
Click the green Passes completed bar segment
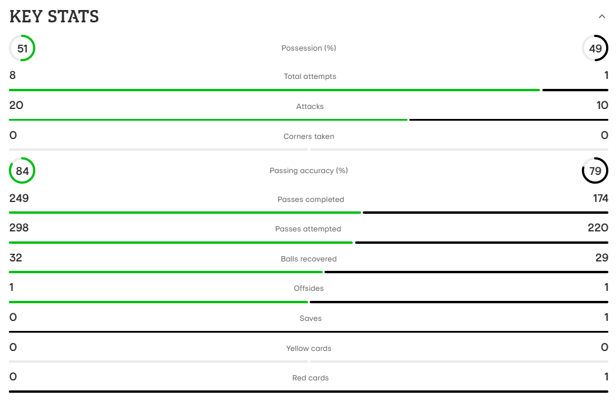pos(184,213)
